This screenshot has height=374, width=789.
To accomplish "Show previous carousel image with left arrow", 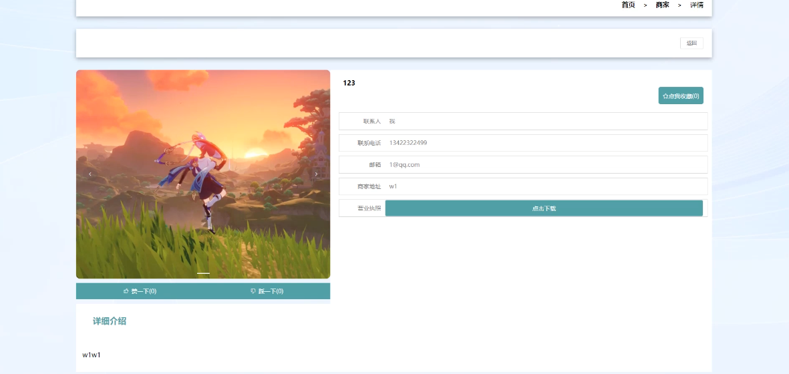I will [x=90, y=174].
